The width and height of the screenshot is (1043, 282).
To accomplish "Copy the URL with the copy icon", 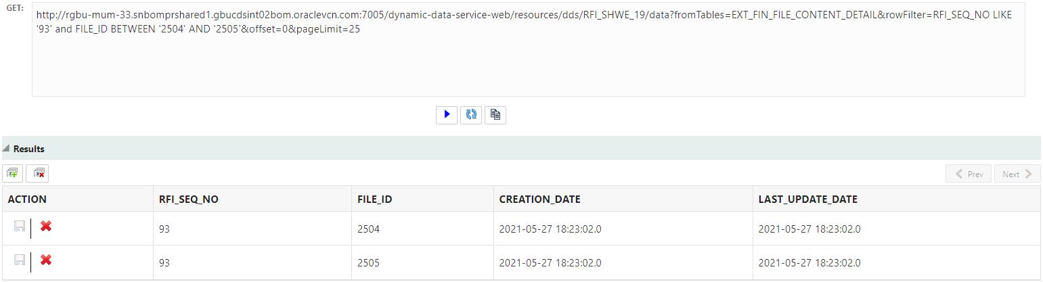I will click(495, 115).
